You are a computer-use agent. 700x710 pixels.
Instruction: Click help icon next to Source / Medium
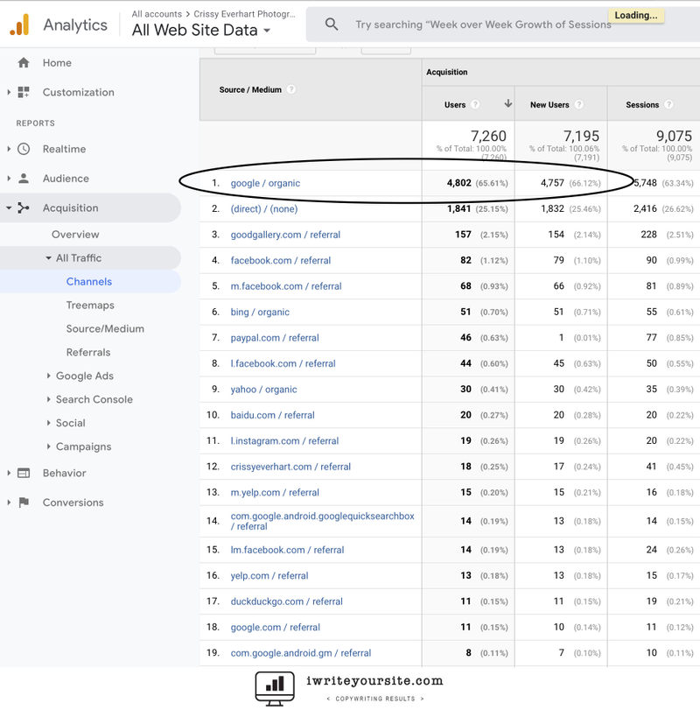click(291, 89)
